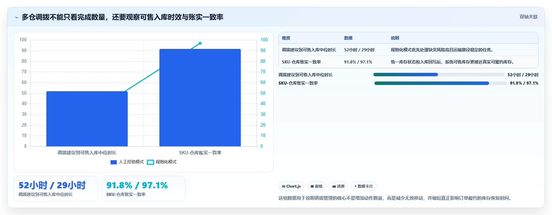Click x-axis label 调拨建议到可售入库中位时长

coord(87,153)
